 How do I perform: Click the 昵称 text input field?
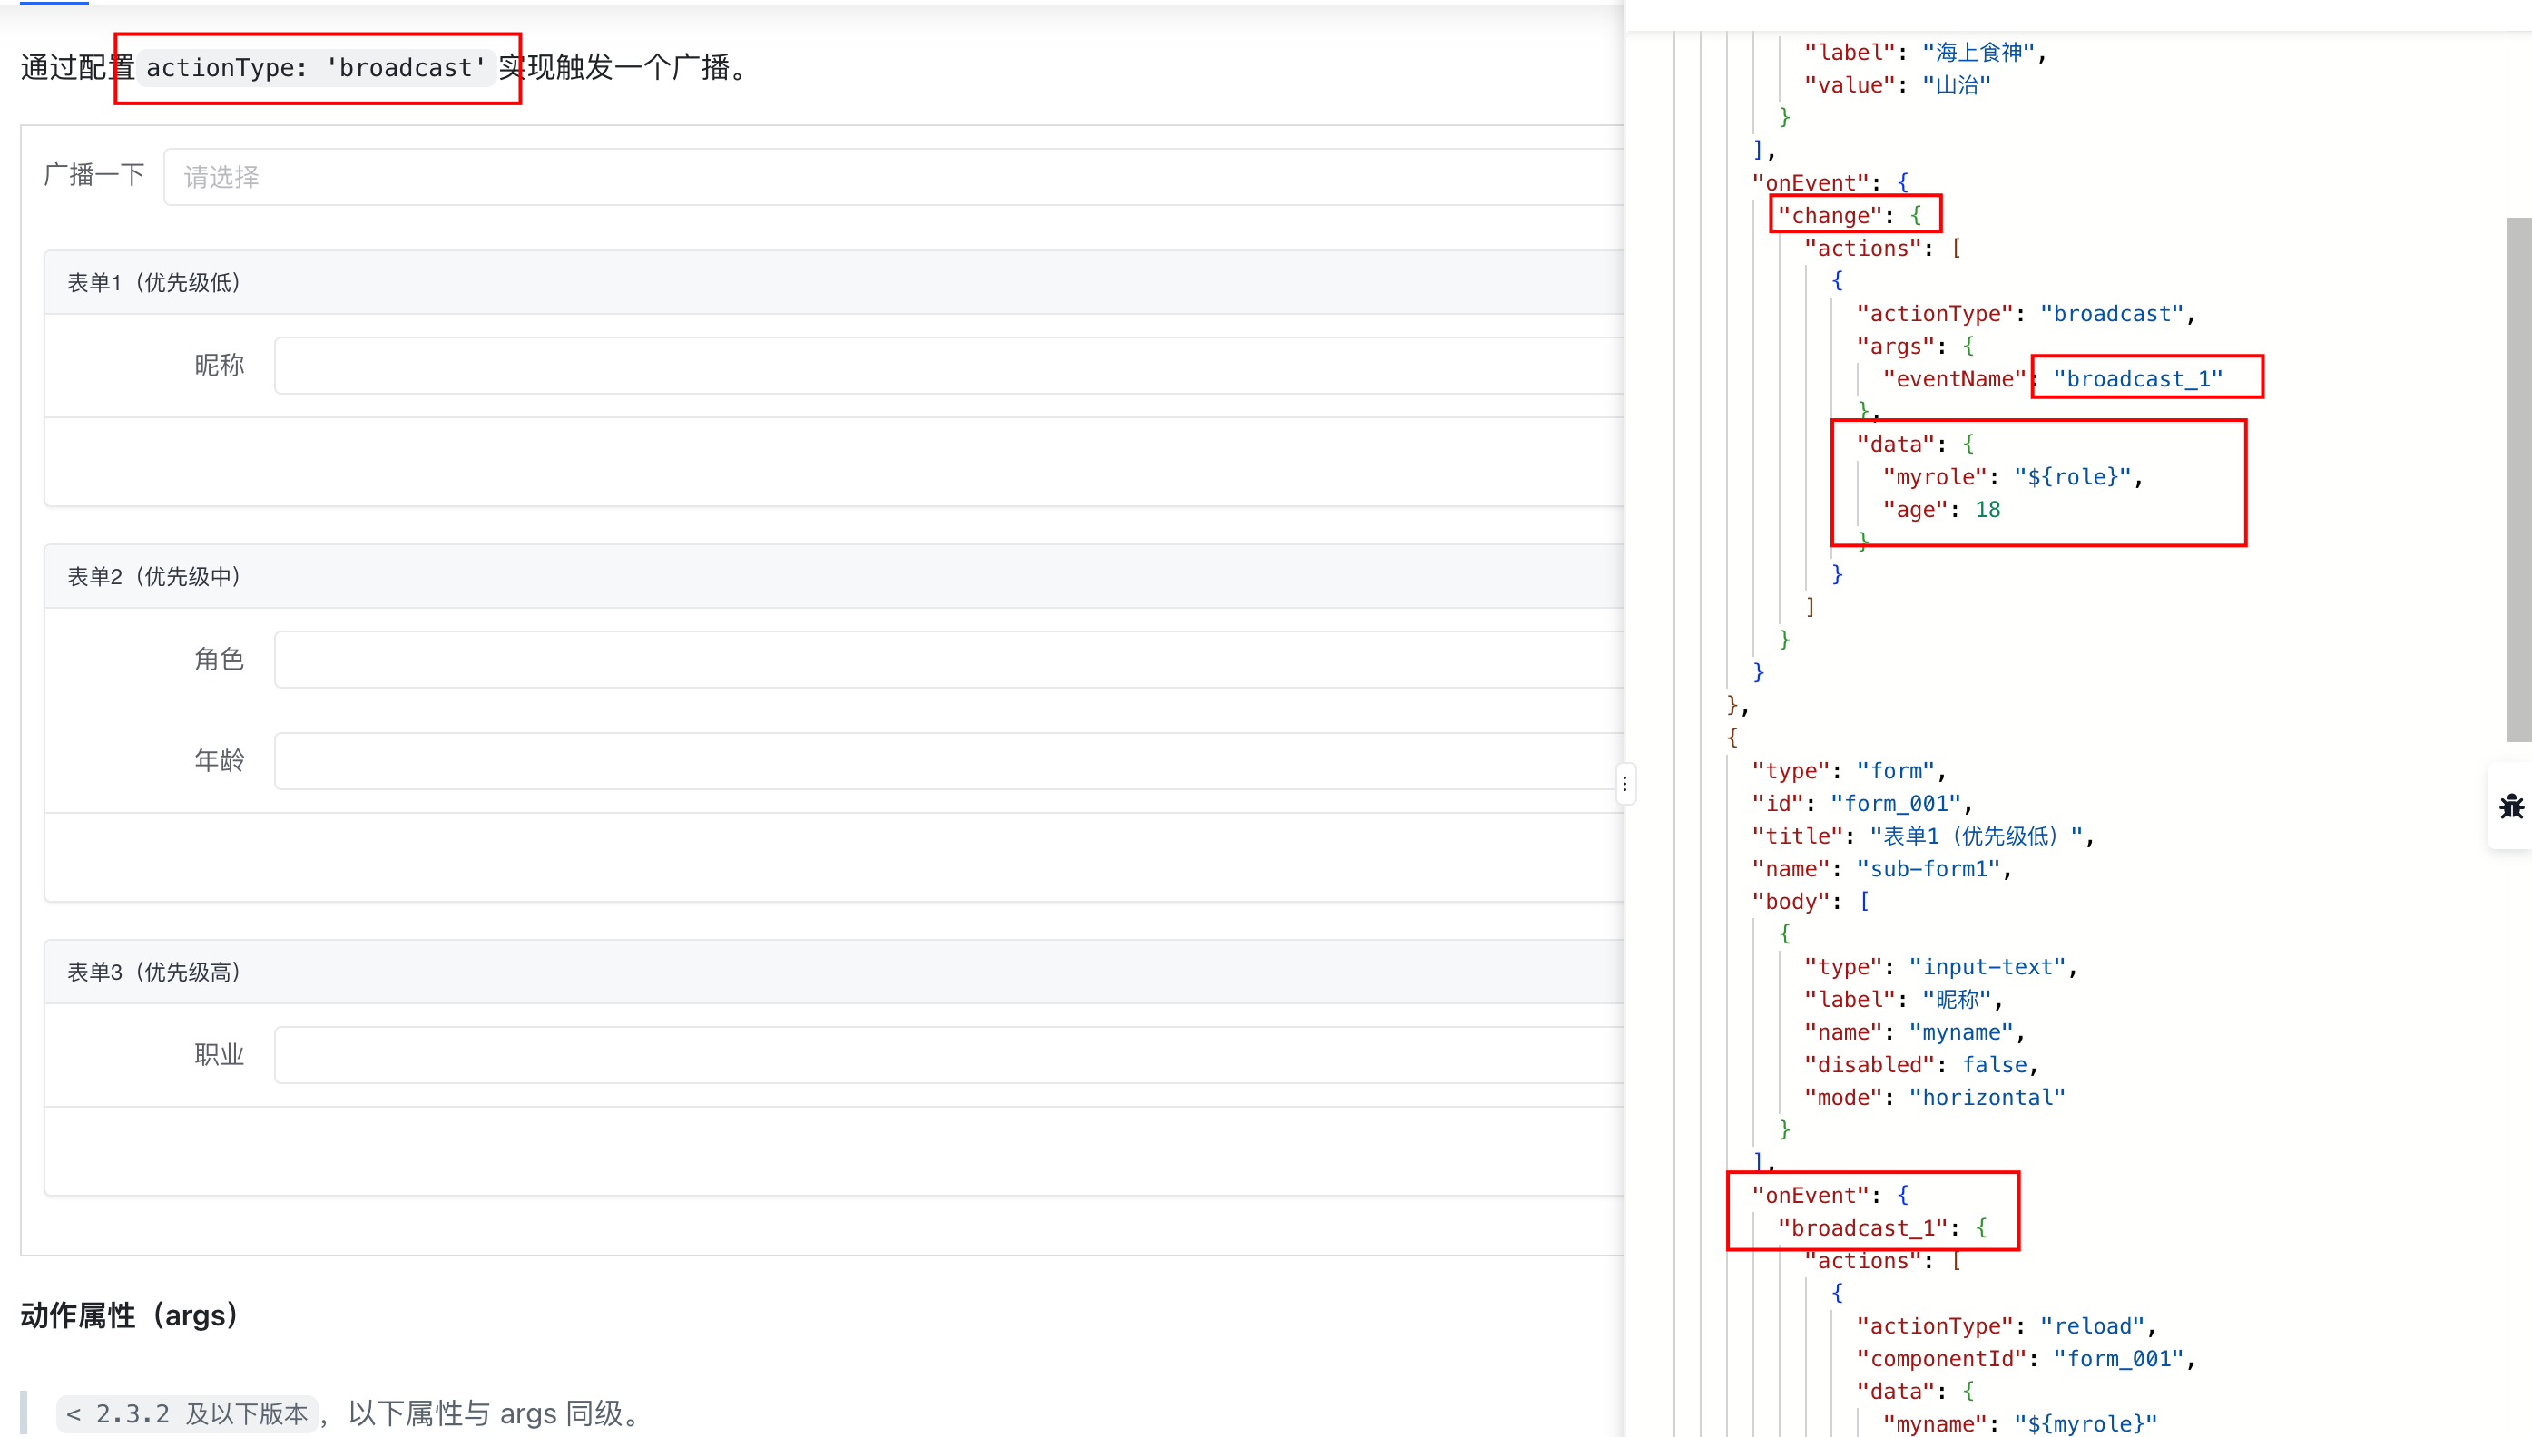948,366
